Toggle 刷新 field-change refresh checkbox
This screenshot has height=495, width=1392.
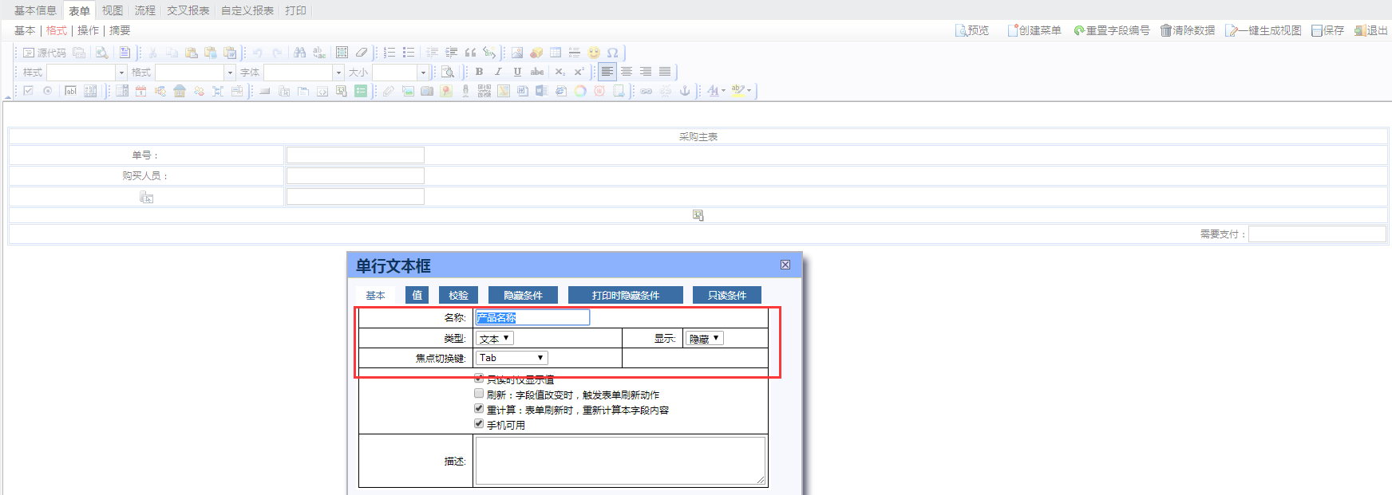(x=479, y=394)
